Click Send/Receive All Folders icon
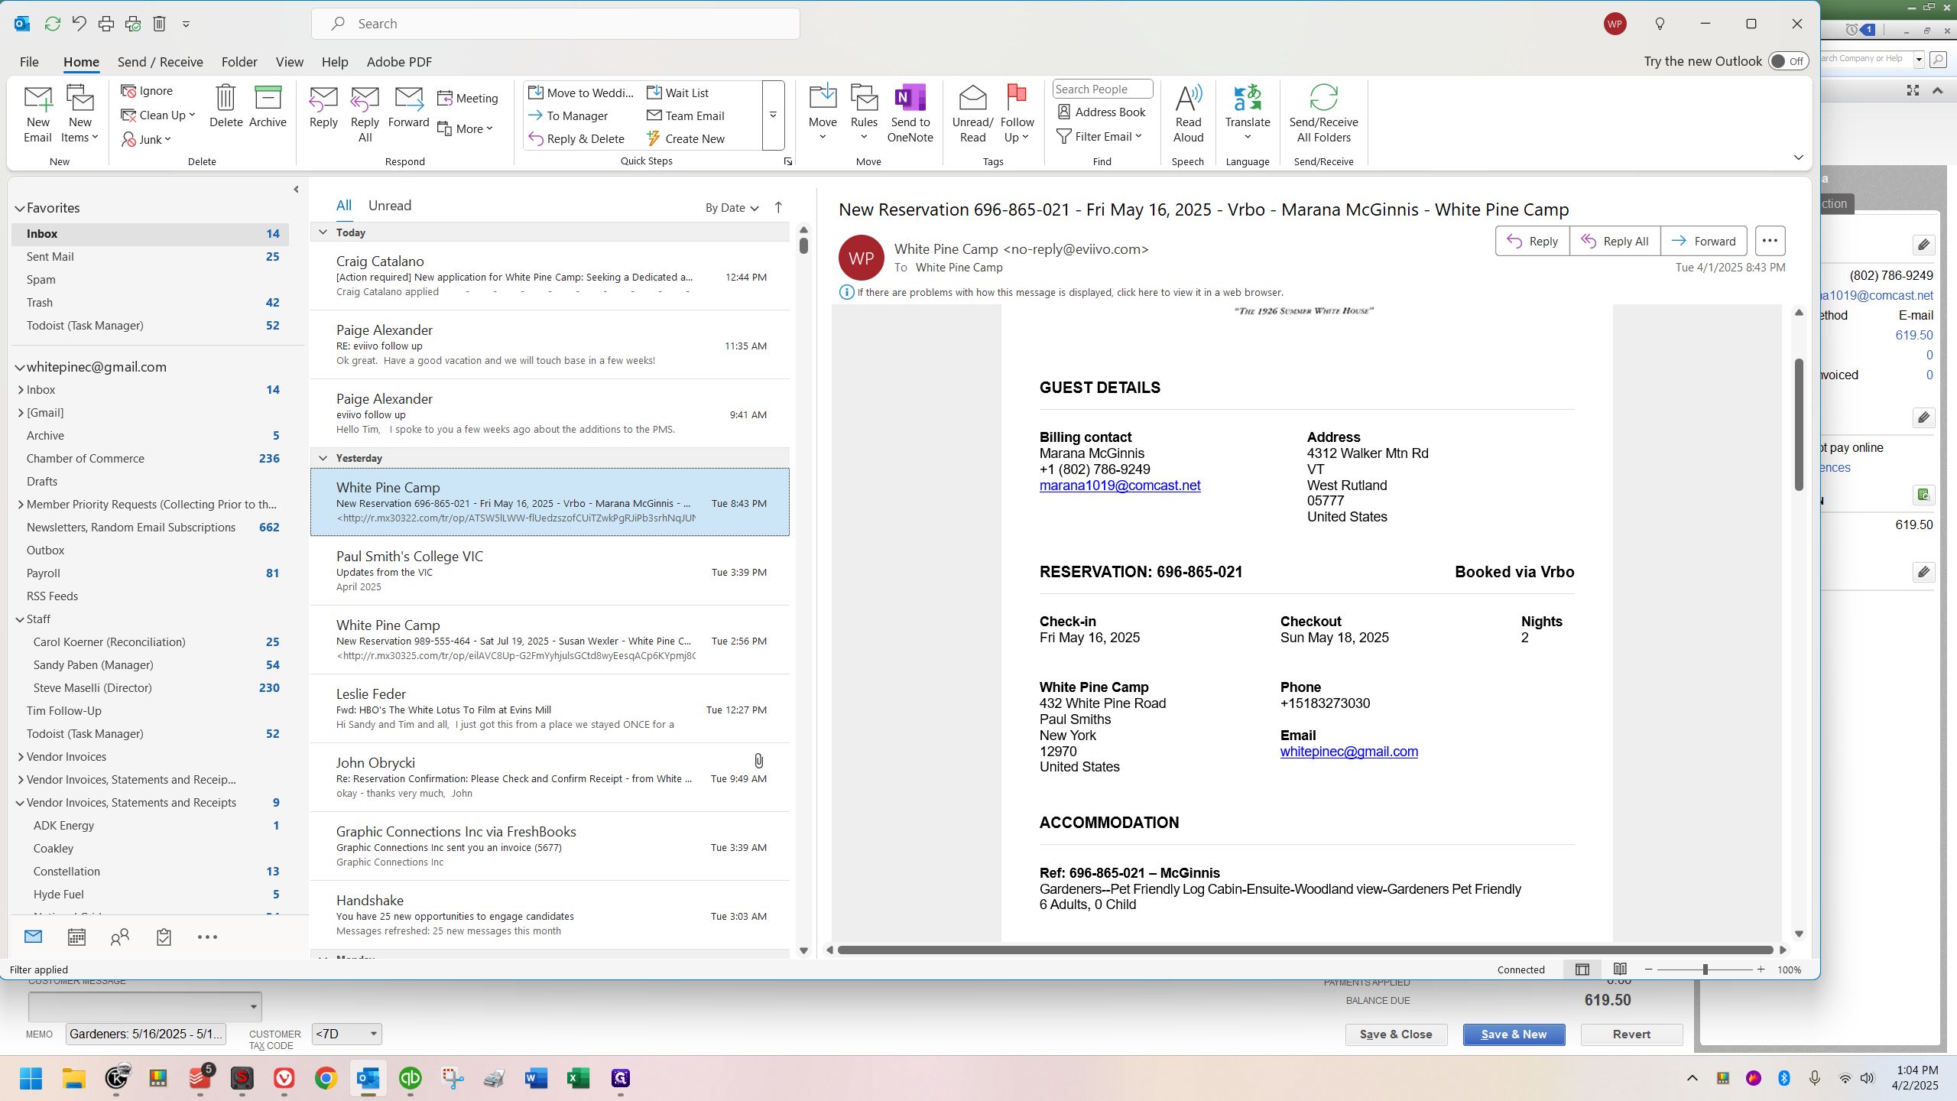The height and width of the screenshot is (1101, 1957). coord(1323,114)
